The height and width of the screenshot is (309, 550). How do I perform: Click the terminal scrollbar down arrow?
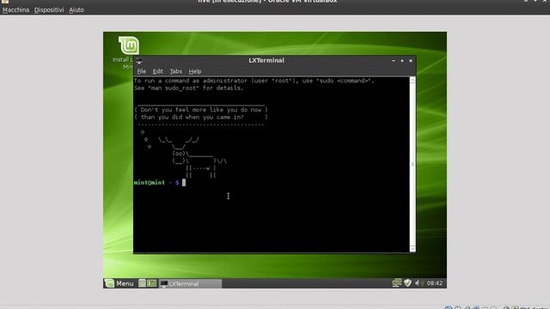pos(412,249)
